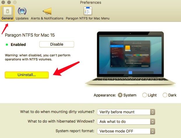Switch to the Alerts & Notifications tab label

pos(47,18)
